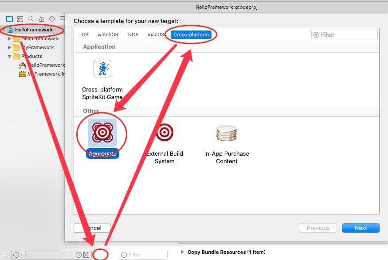388x260 pixels.
Task: Toggle source-control status filter icon
Action: 86,255
